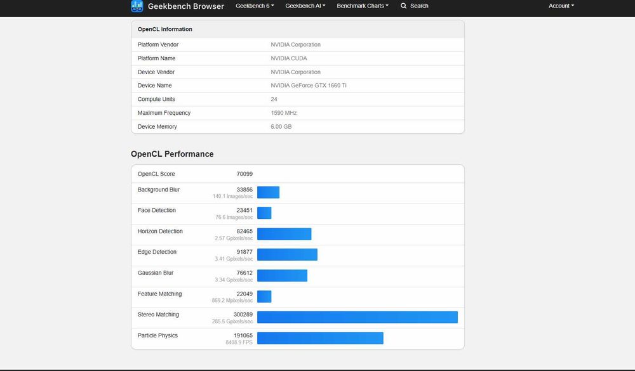Click the Maximum Frequency label
635x371 pixels.
(164, 113)
